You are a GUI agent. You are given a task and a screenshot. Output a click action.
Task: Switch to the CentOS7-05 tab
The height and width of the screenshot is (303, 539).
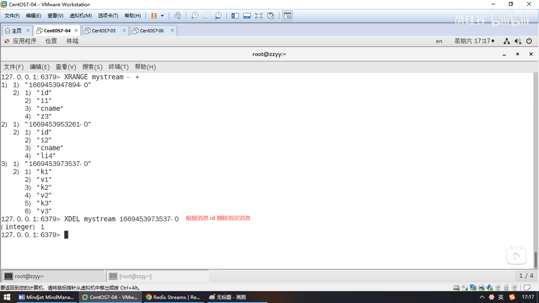point(104,31)
